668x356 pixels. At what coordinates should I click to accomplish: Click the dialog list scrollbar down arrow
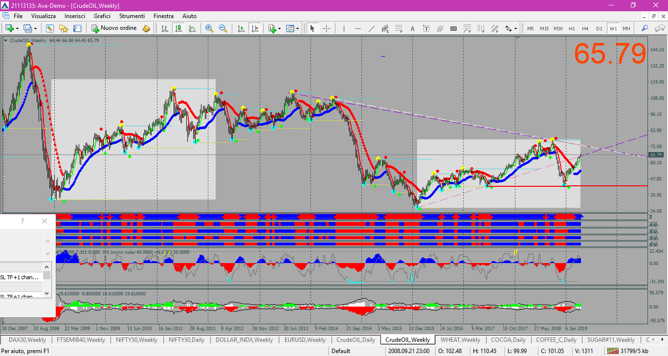47,292
